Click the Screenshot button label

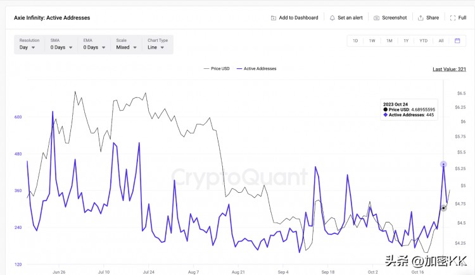(x=395, y=18)
